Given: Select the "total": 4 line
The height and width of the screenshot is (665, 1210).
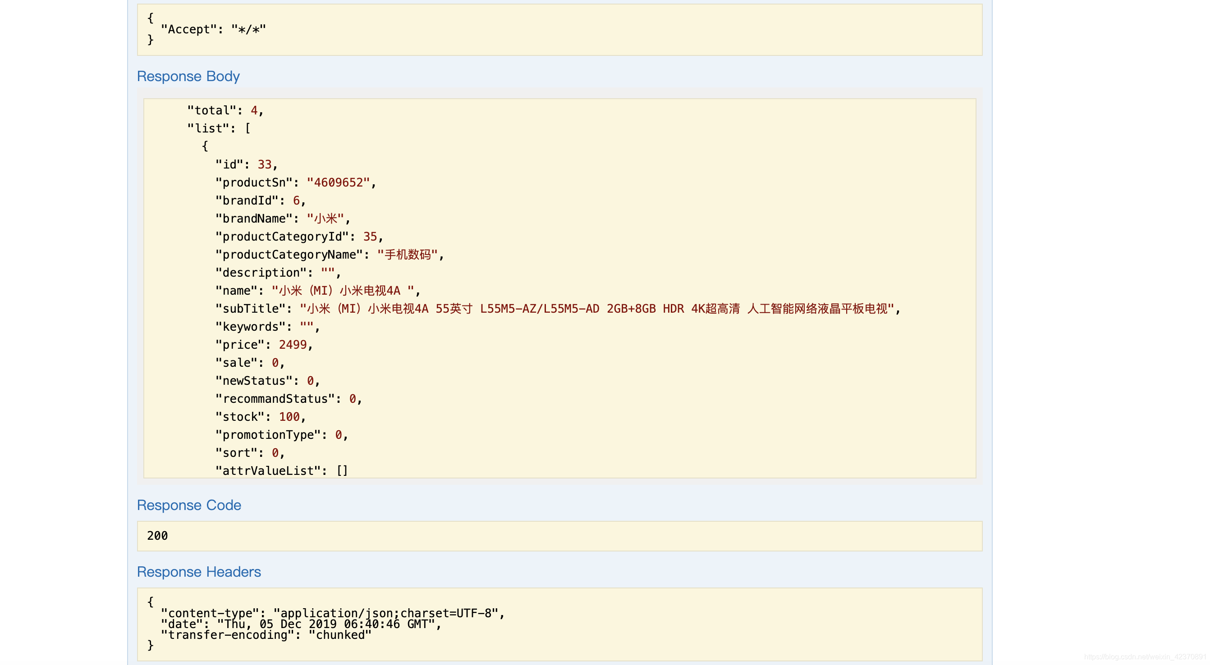Looking at the screenshot, I should click(x=225, y=111).
